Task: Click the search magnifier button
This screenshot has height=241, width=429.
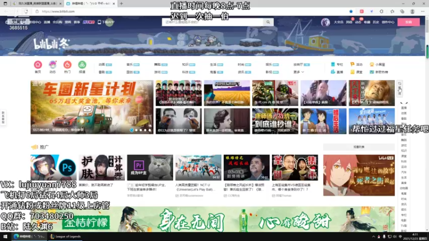Action: pyautogui.click(x=268, y=22)
